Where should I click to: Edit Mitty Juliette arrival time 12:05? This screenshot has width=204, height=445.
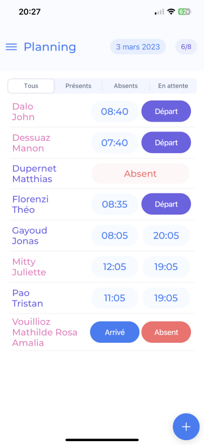tap(115, 267)
